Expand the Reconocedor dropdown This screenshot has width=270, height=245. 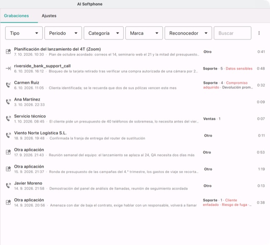pyautogui.click(x=188, y=33)
